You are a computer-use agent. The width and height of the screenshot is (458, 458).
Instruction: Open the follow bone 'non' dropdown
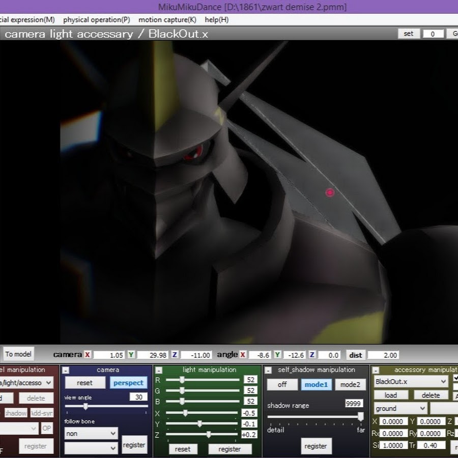point(91,434)
